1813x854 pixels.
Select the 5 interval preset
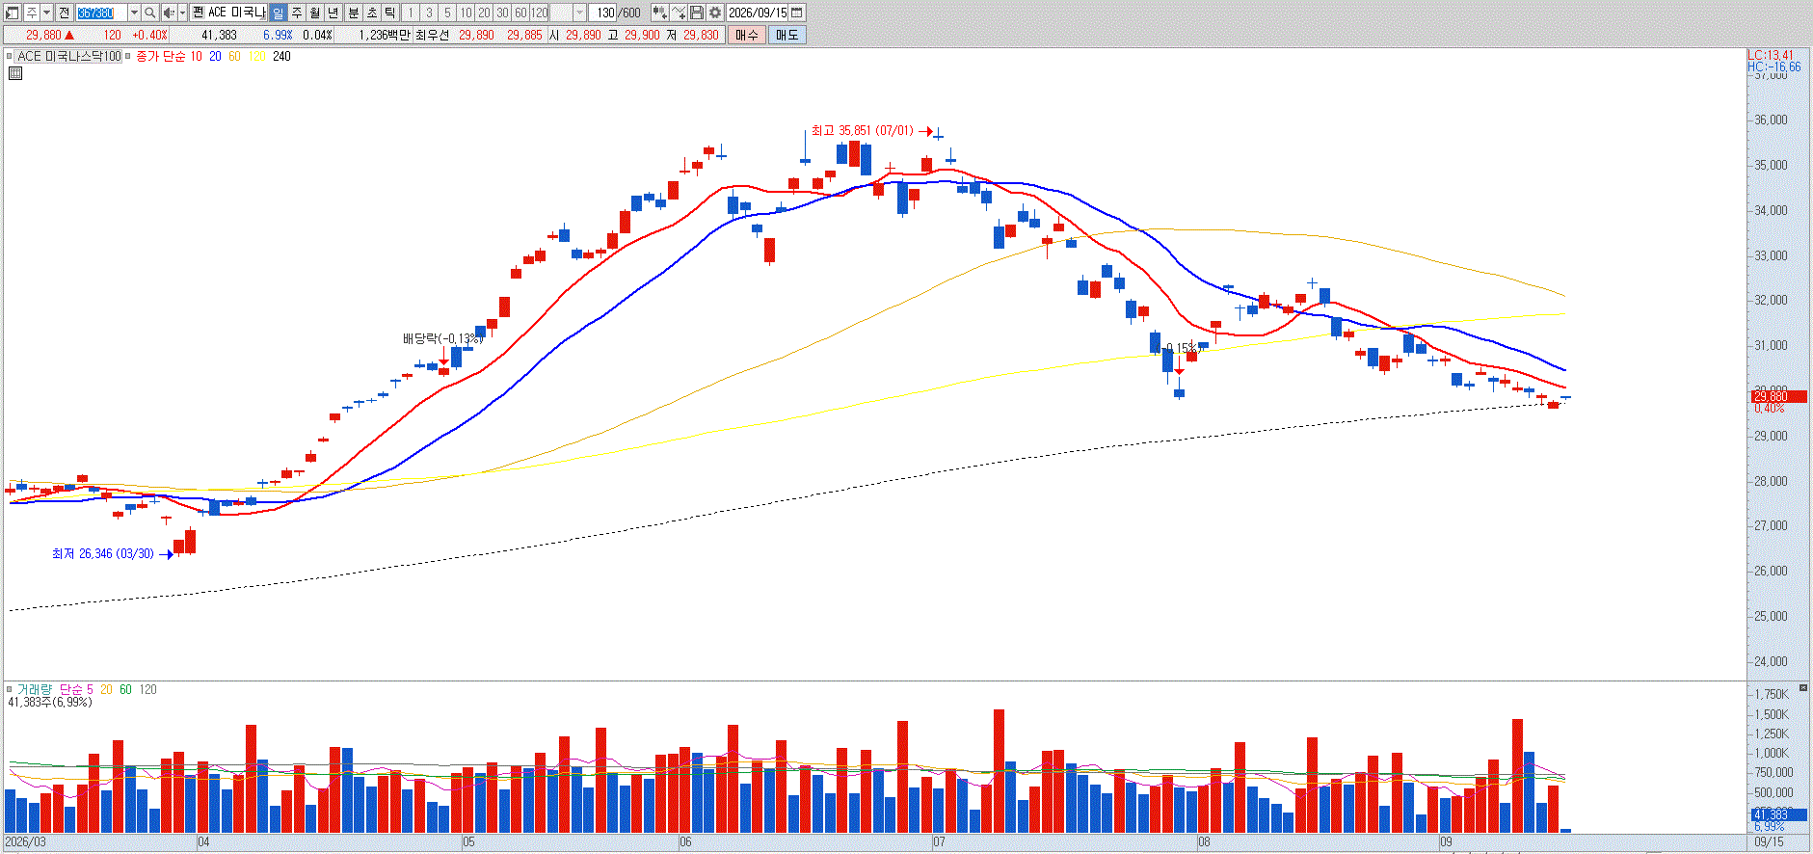pyautogui.click(x=447, y=13)
